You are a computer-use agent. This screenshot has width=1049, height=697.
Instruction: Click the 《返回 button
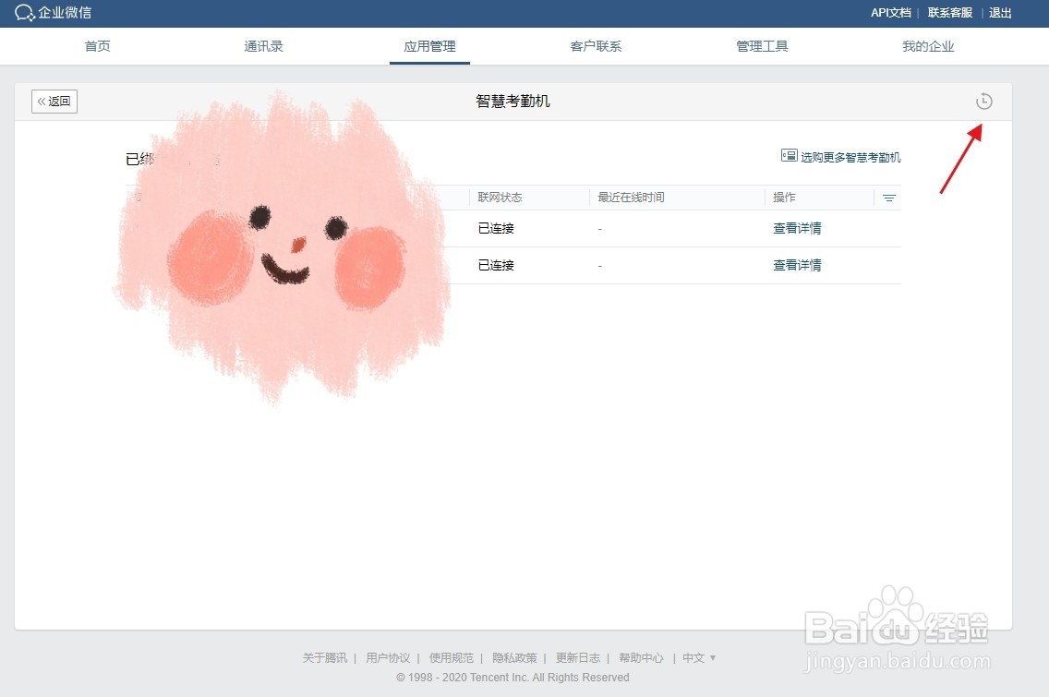pyautogui.click(x=54, y=102)
